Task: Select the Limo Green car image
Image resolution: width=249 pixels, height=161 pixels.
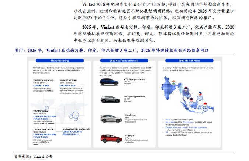Action: point(111,119)
